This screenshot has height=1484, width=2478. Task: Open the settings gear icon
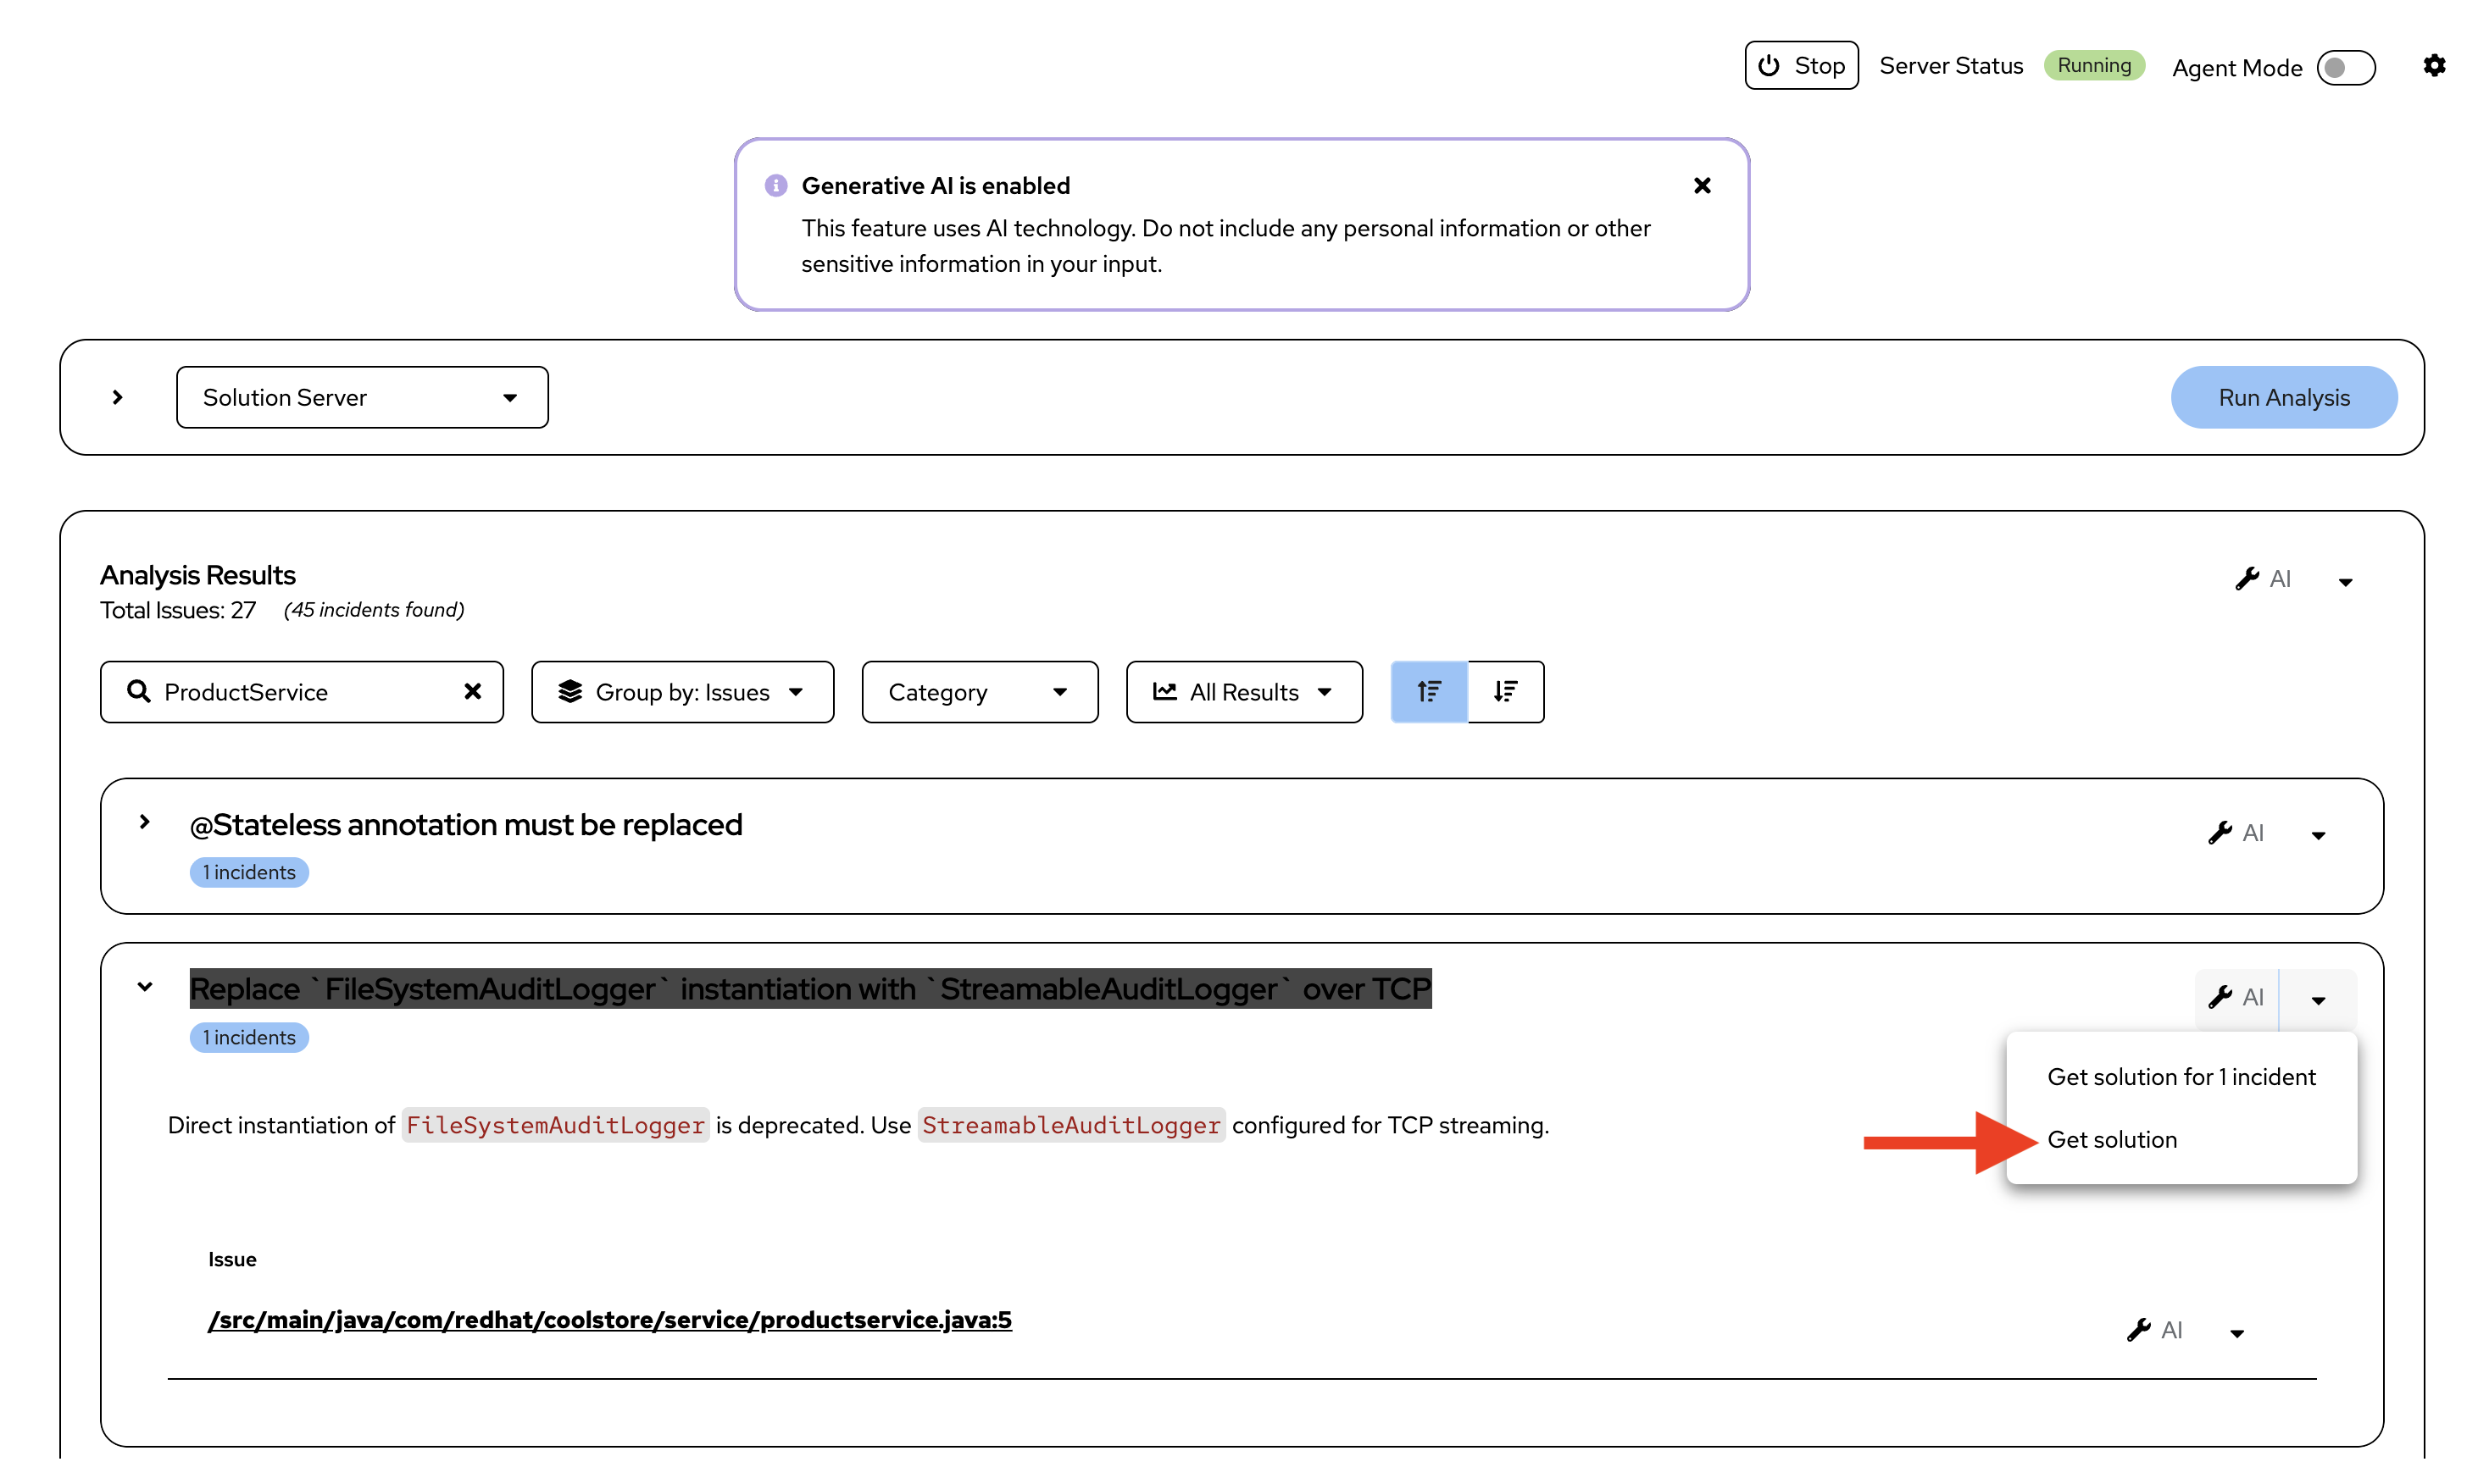[2433, 66]
